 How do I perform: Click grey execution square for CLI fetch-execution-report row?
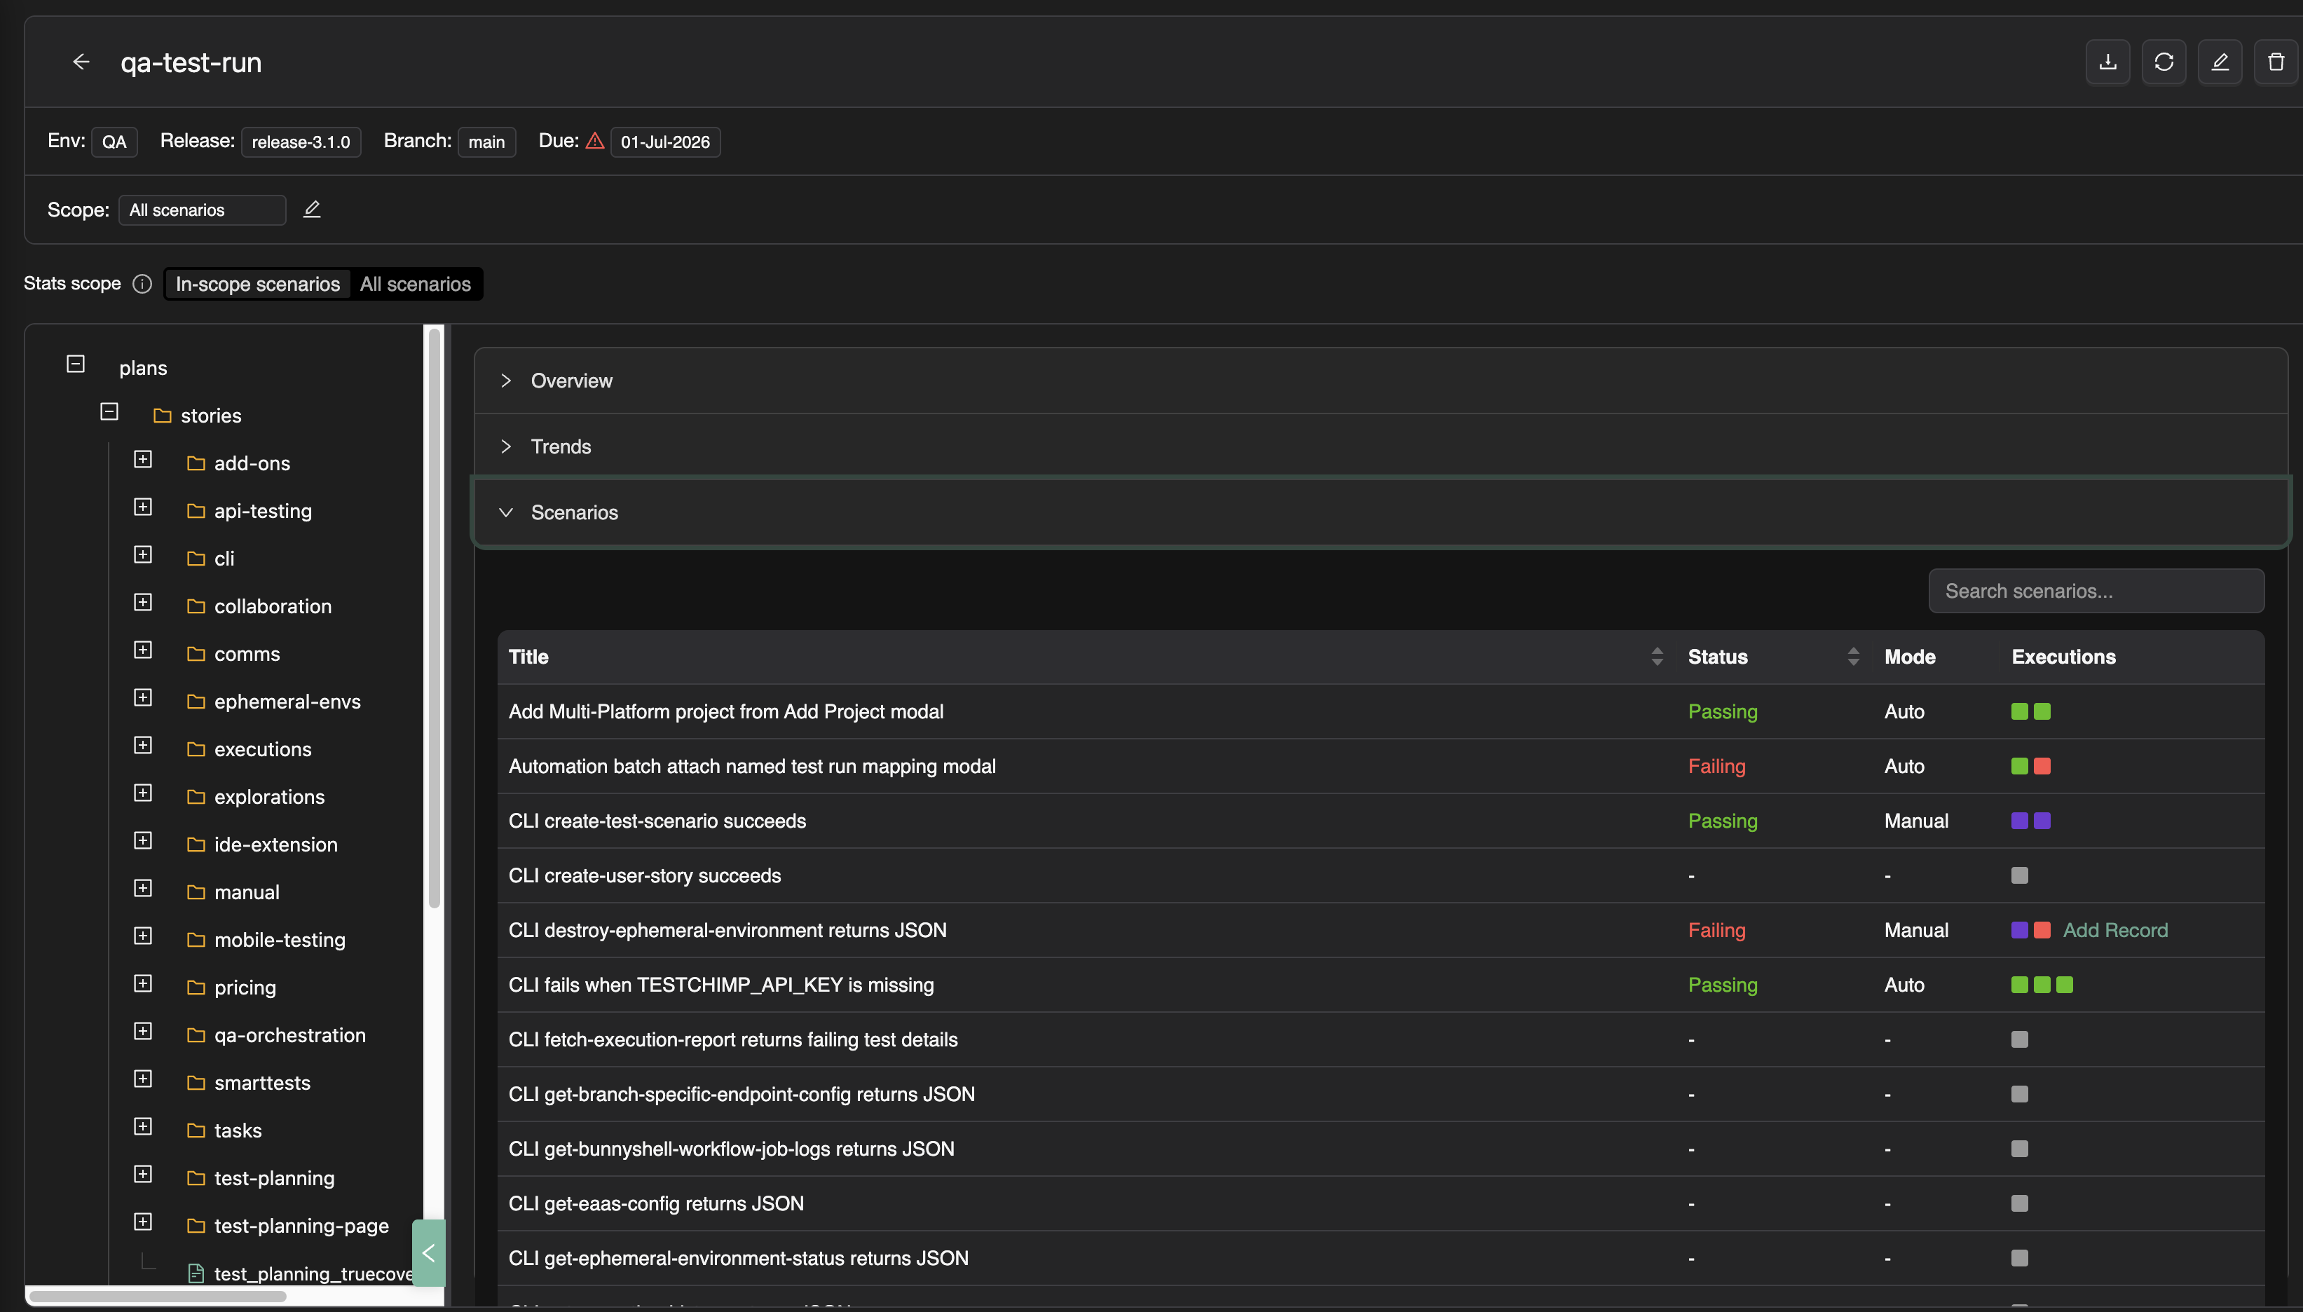(2019, 1040)
